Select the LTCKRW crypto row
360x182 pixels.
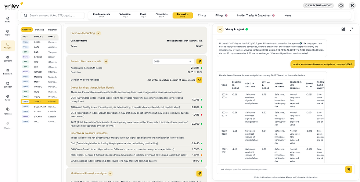point(40,116)
